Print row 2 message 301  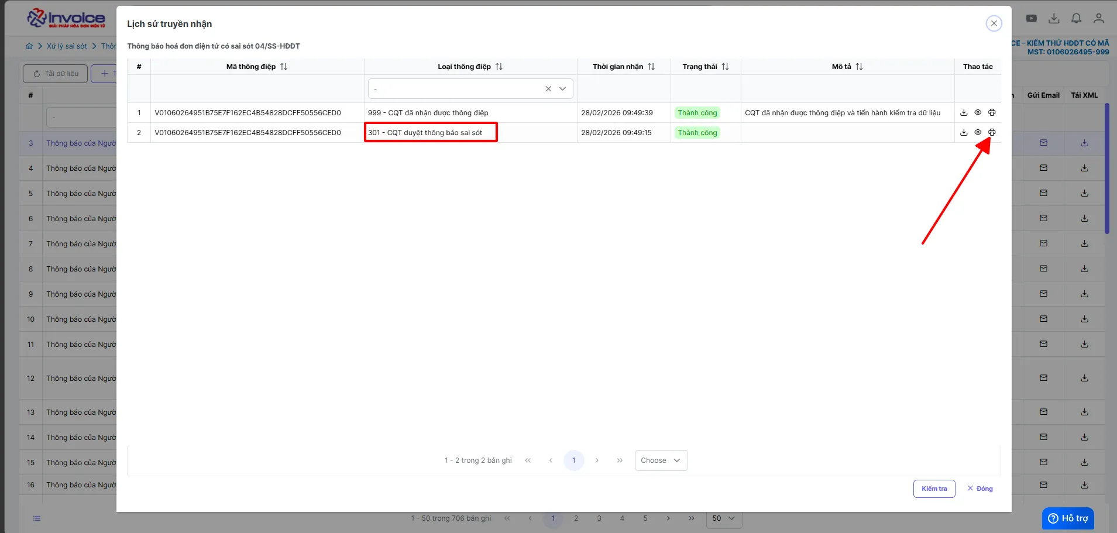992,132
